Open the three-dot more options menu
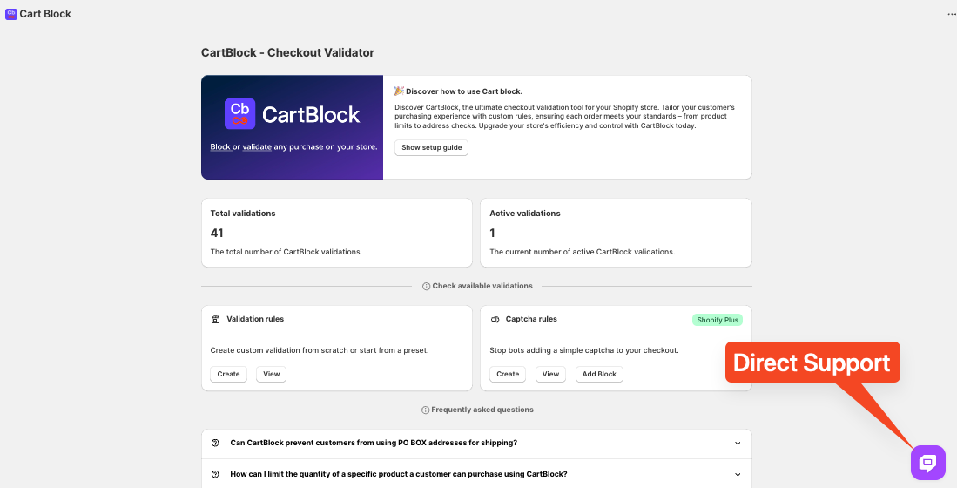 952,14
